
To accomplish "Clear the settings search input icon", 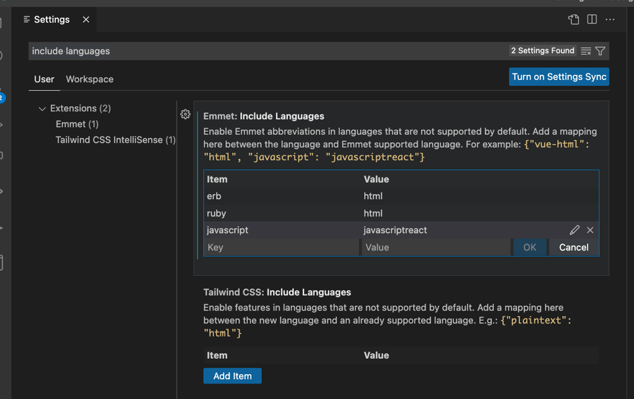I will (586, 51).
